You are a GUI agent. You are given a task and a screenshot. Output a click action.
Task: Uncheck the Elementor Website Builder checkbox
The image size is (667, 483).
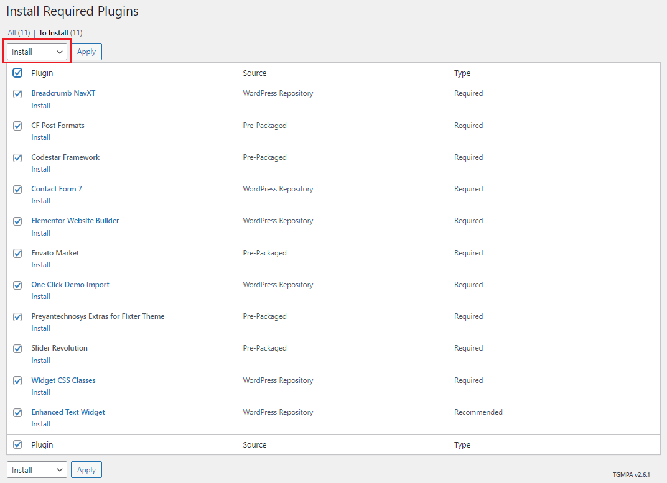point(17,221)
